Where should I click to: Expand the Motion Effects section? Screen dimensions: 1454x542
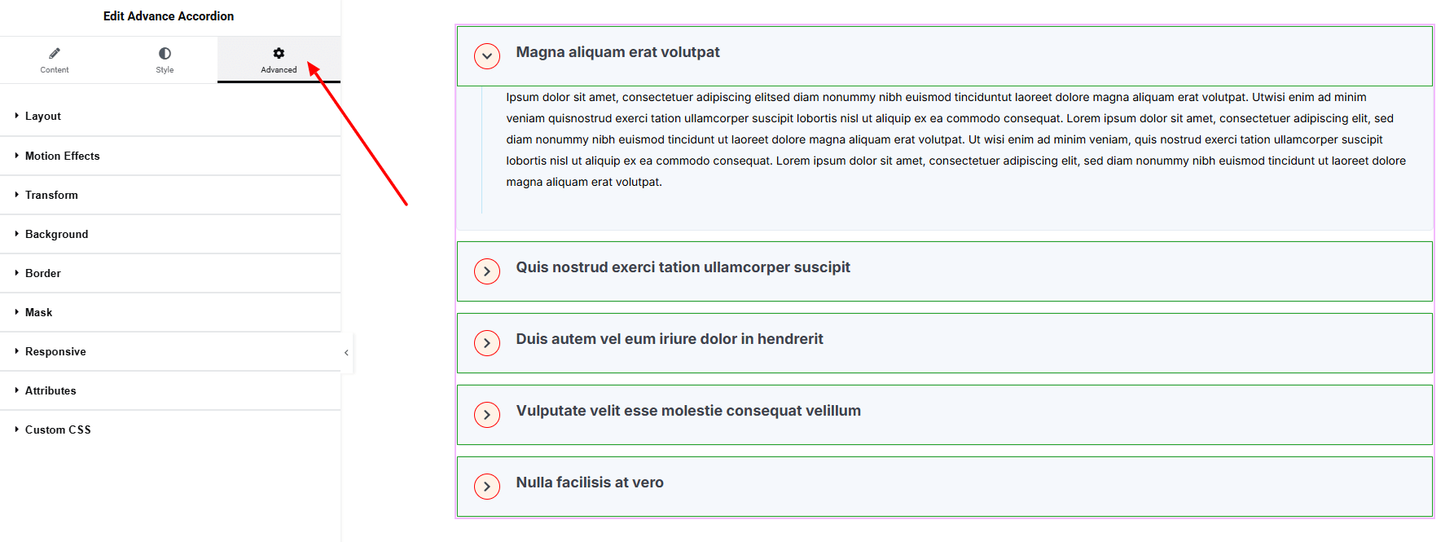(x=62, y=156)
